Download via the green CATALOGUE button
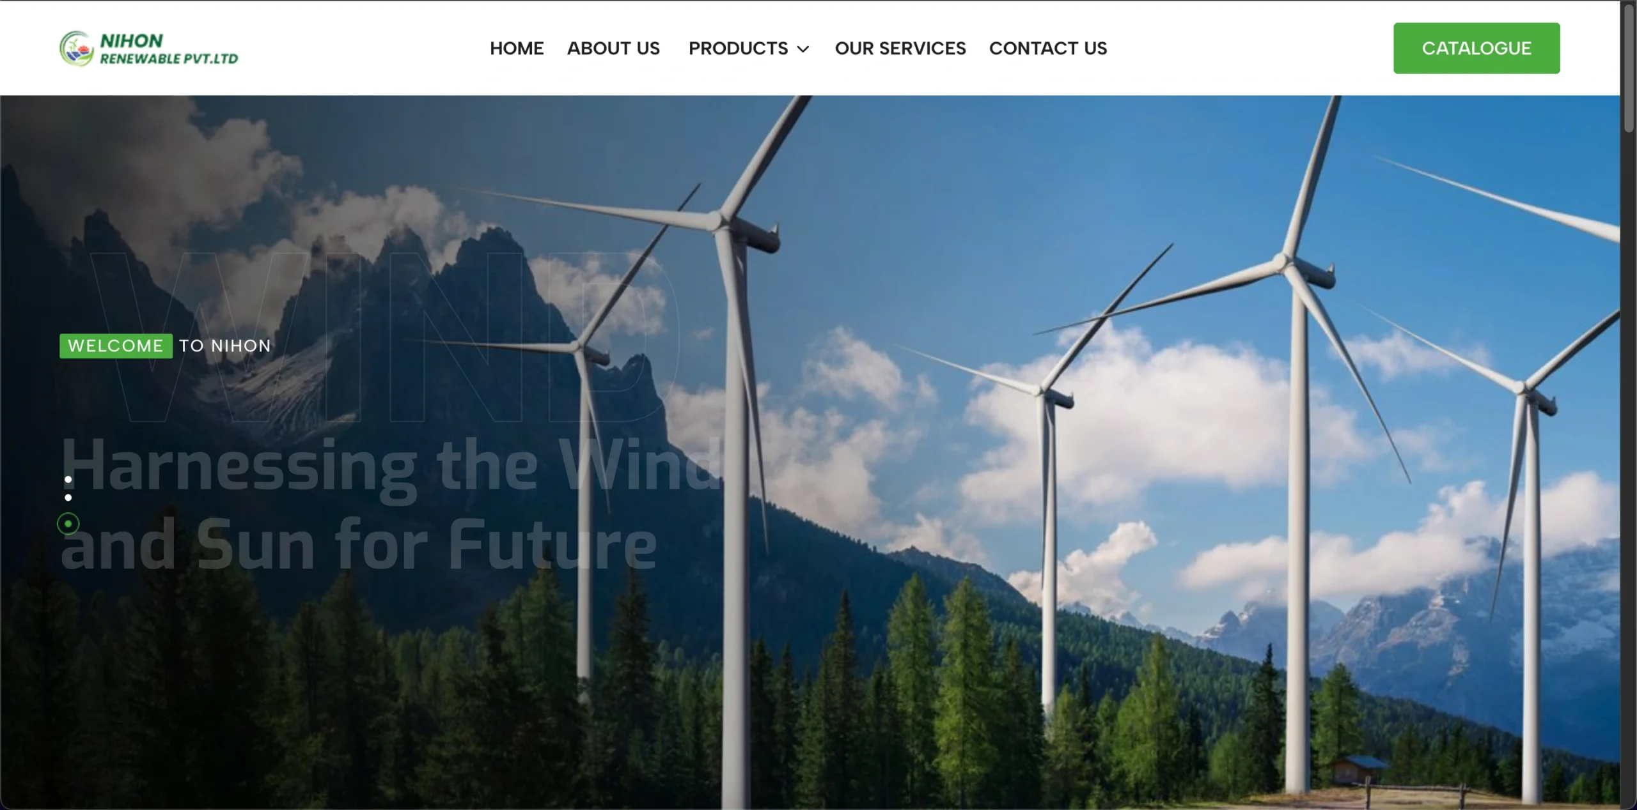 point(1476,49)
